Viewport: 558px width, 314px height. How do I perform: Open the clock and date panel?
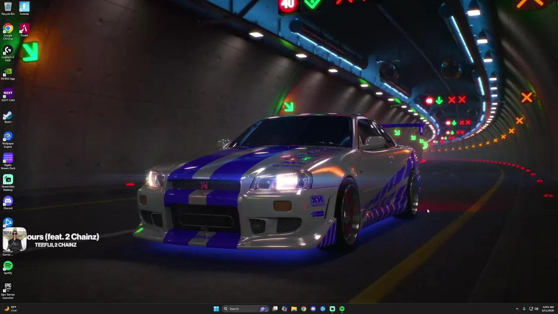click(x=548, y=309)
